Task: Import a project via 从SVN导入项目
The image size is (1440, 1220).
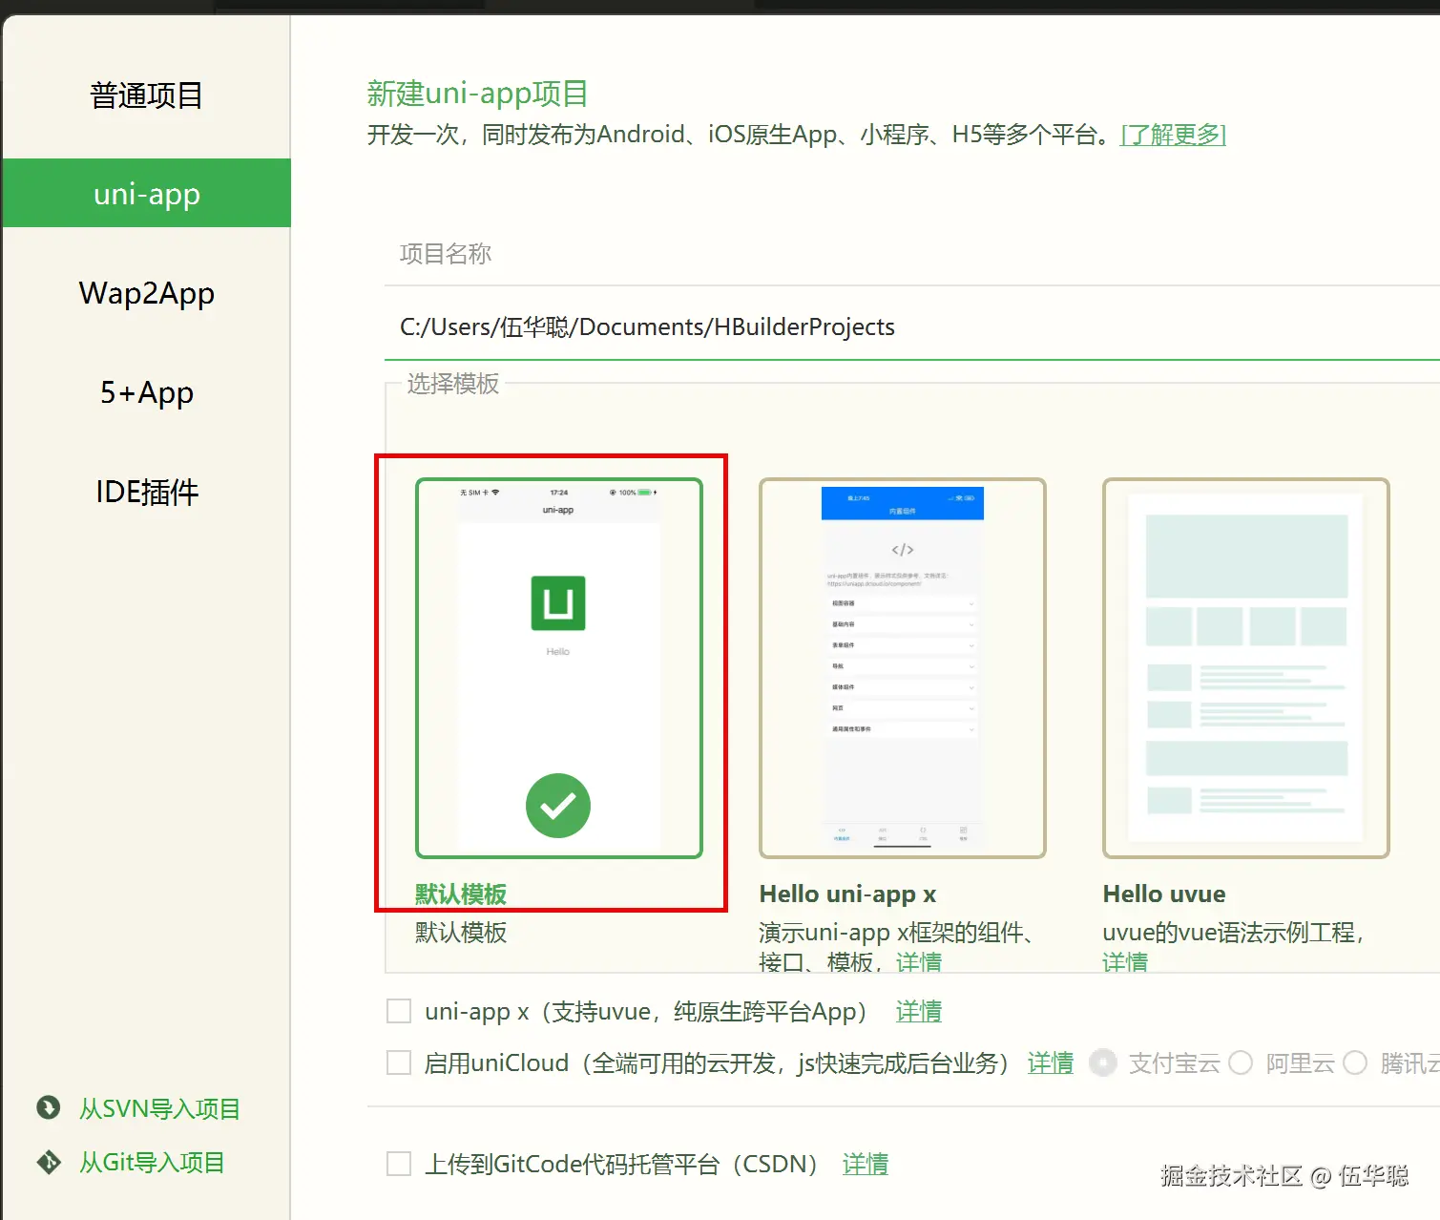Action: (x=159, y=1108)
